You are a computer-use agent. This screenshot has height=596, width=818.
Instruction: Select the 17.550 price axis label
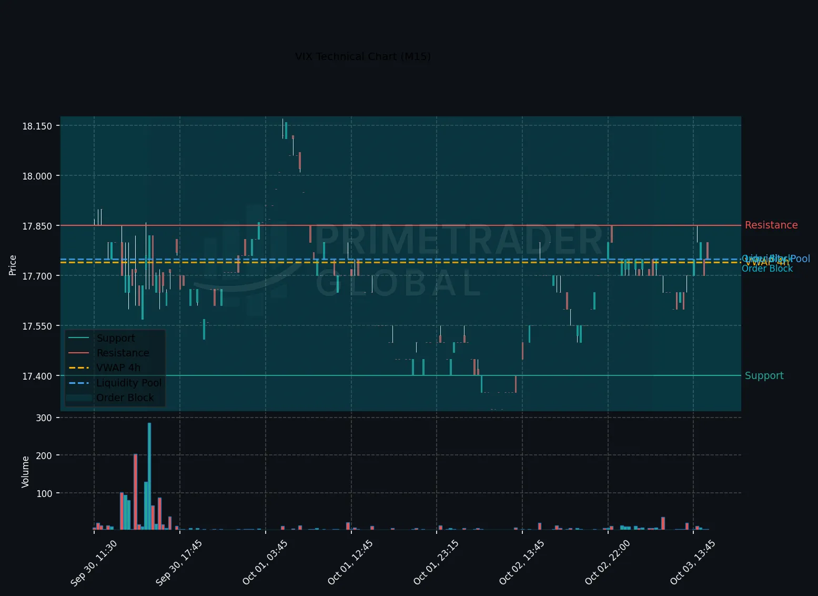point(37,326)
